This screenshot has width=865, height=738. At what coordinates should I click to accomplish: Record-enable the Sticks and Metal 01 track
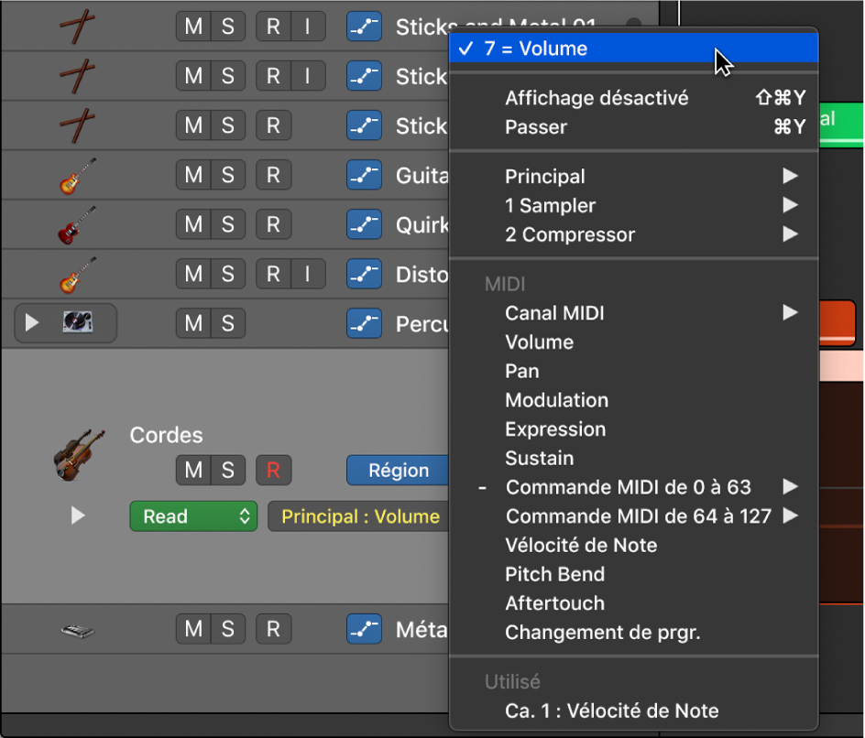pos(273,27)
